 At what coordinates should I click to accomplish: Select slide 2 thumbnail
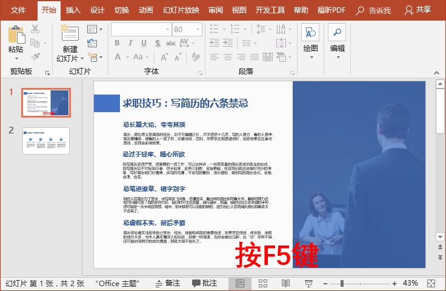(x=46, y=141)
